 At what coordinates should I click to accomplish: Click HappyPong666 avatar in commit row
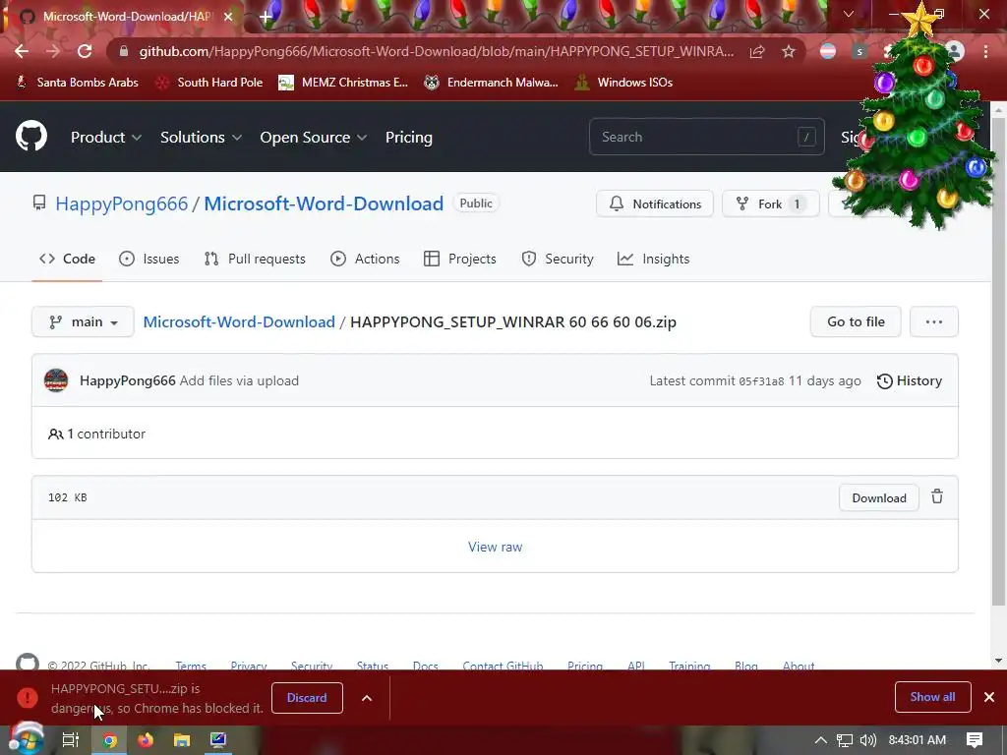pos(56,380)
